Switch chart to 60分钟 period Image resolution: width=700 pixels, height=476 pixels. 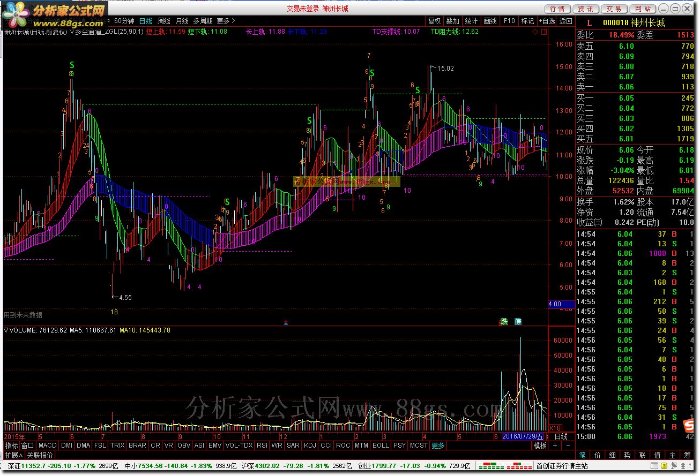(x=124, y=21)
